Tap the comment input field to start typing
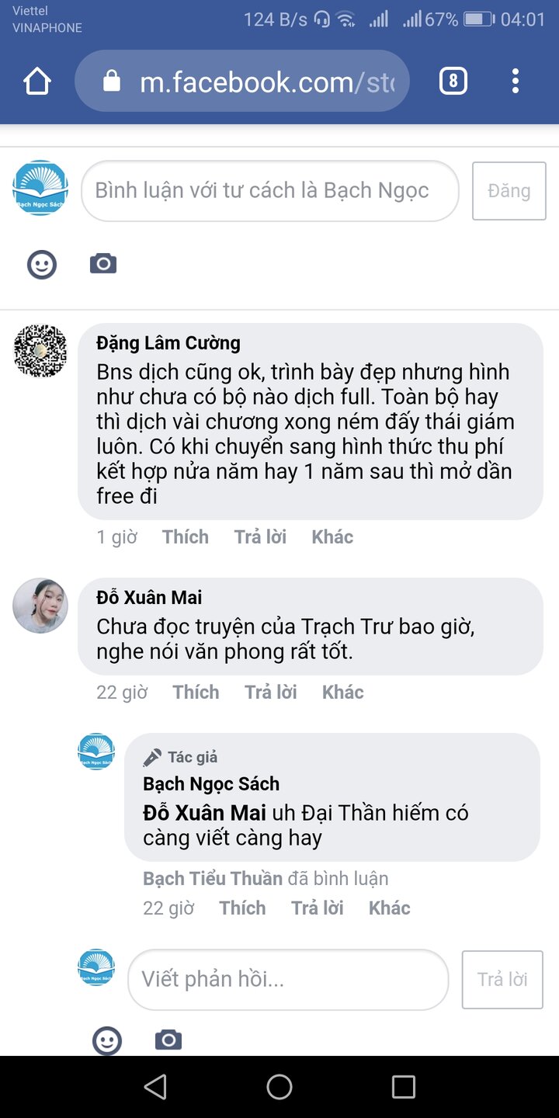 tap(269, 190)
